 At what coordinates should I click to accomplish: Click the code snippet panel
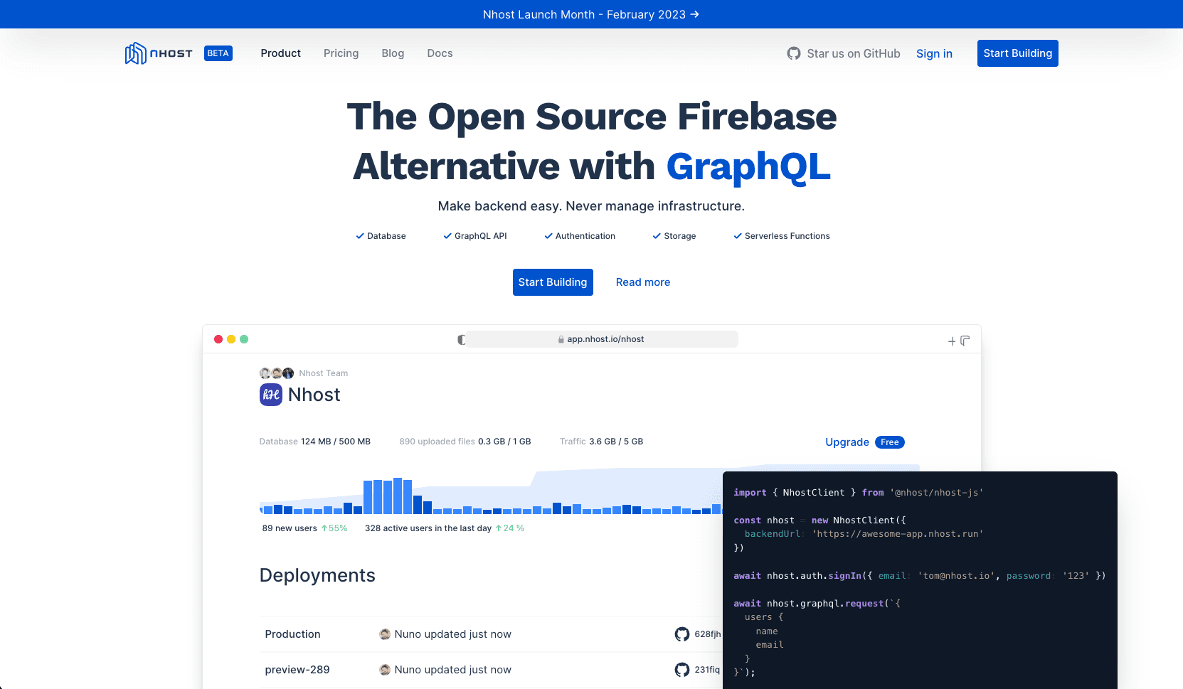920,580
